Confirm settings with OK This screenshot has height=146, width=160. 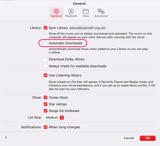(148, 138)
